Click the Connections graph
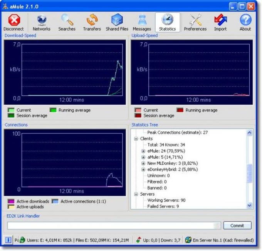 [65, 163]
